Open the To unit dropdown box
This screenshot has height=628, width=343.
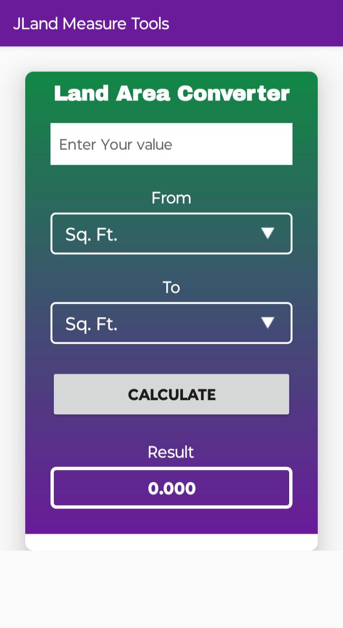tap(171, 323)
